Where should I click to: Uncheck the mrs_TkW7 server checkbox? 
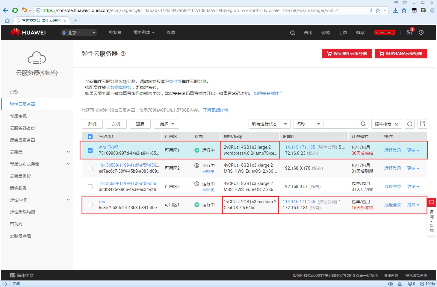(x=90, y=150)
